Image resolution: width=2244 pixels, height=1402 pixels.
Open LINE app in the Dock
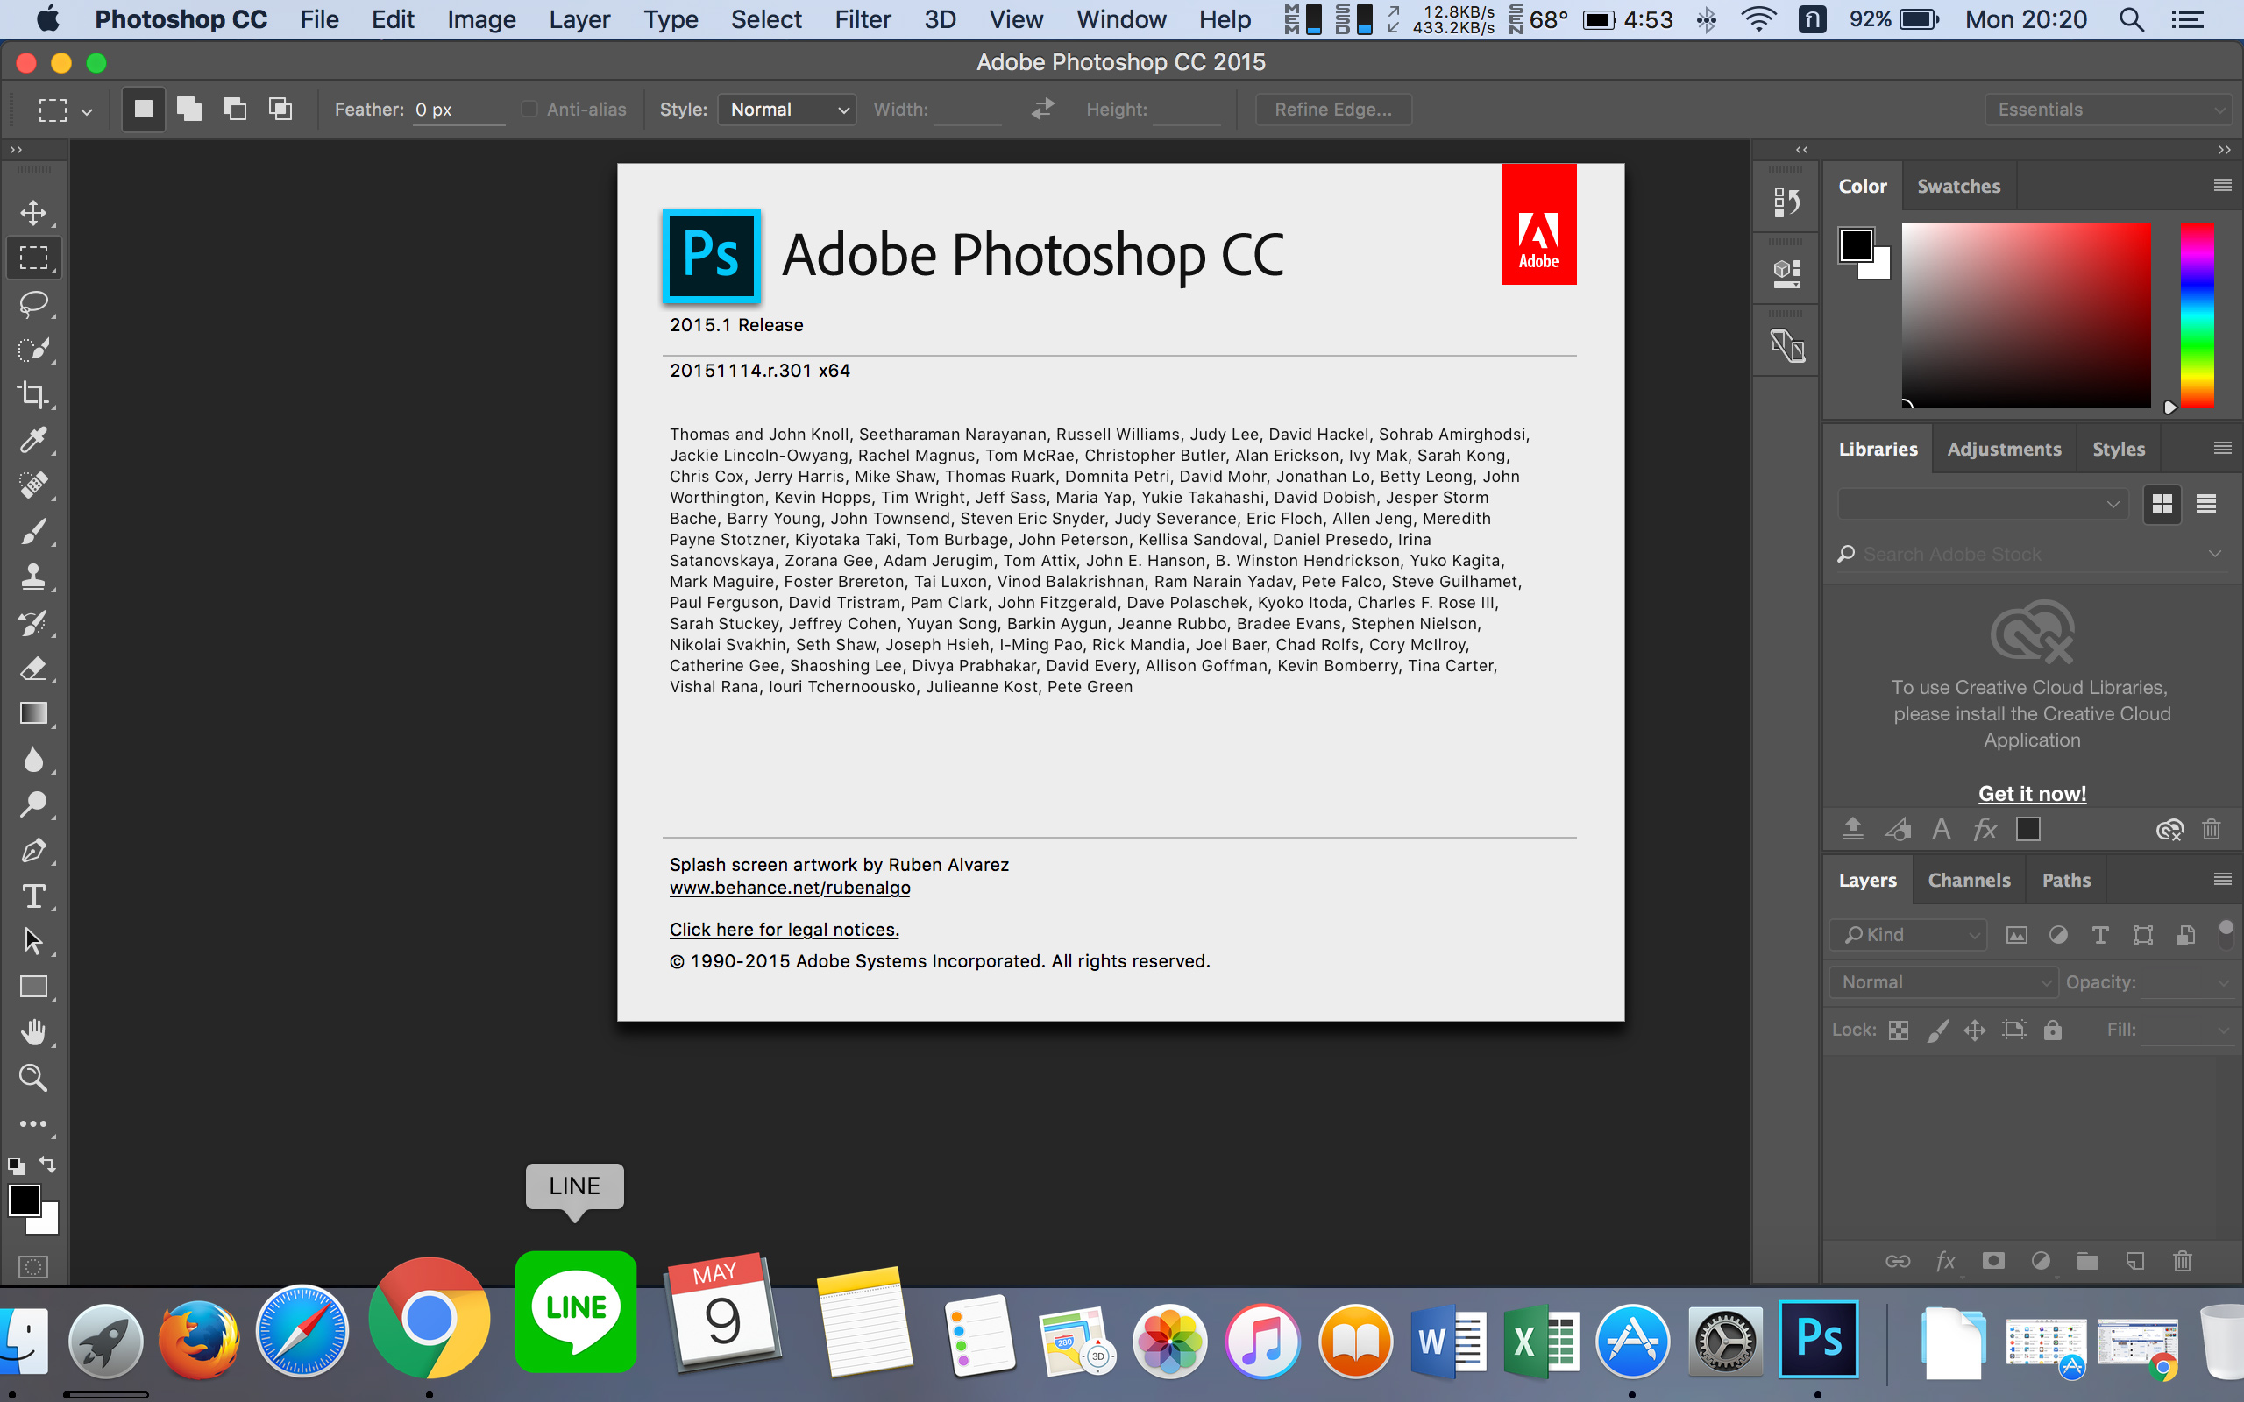[575, 1311]
